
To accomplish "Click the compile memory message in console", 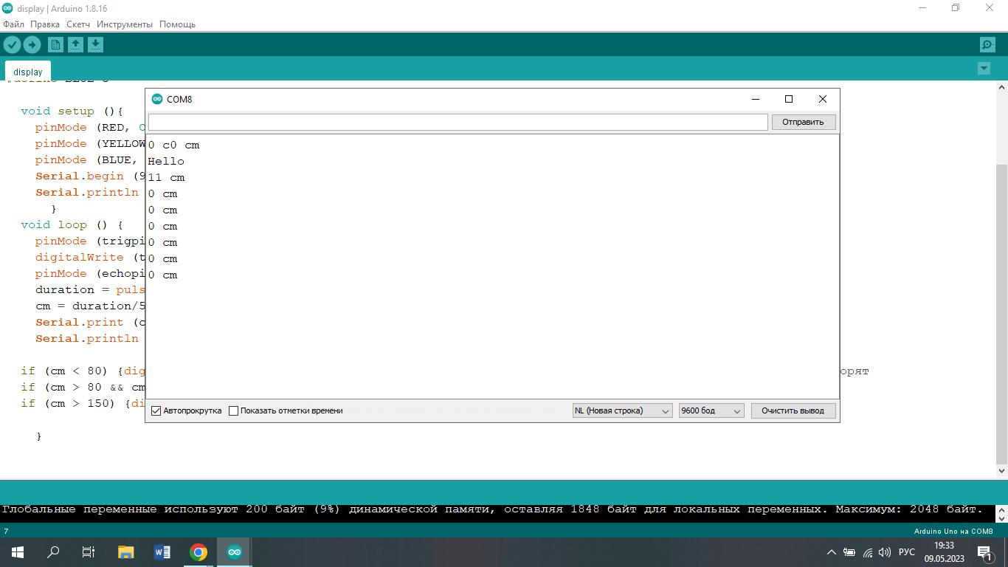I will 493,509.
